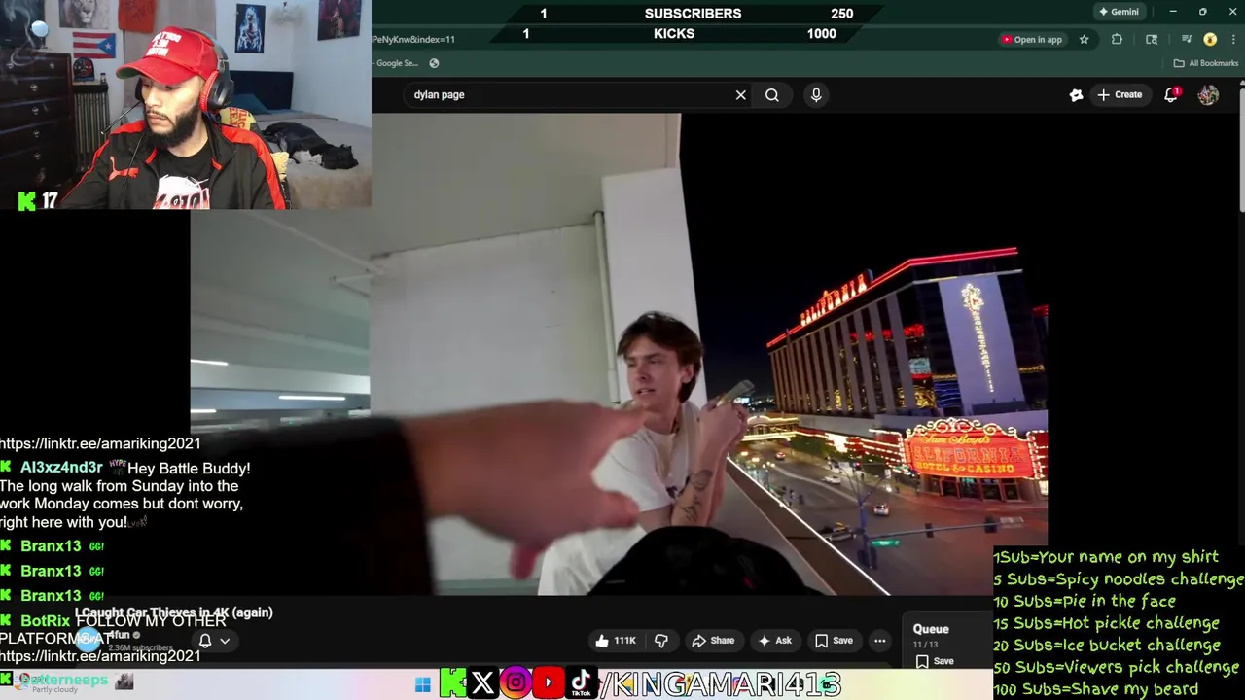This screenshot has width=1245, height=700.
Task: Open YouTube notifications bell
Action: (x=1172, y=95)
